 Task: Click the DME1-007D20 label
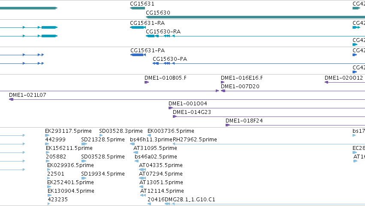[240, 87]
